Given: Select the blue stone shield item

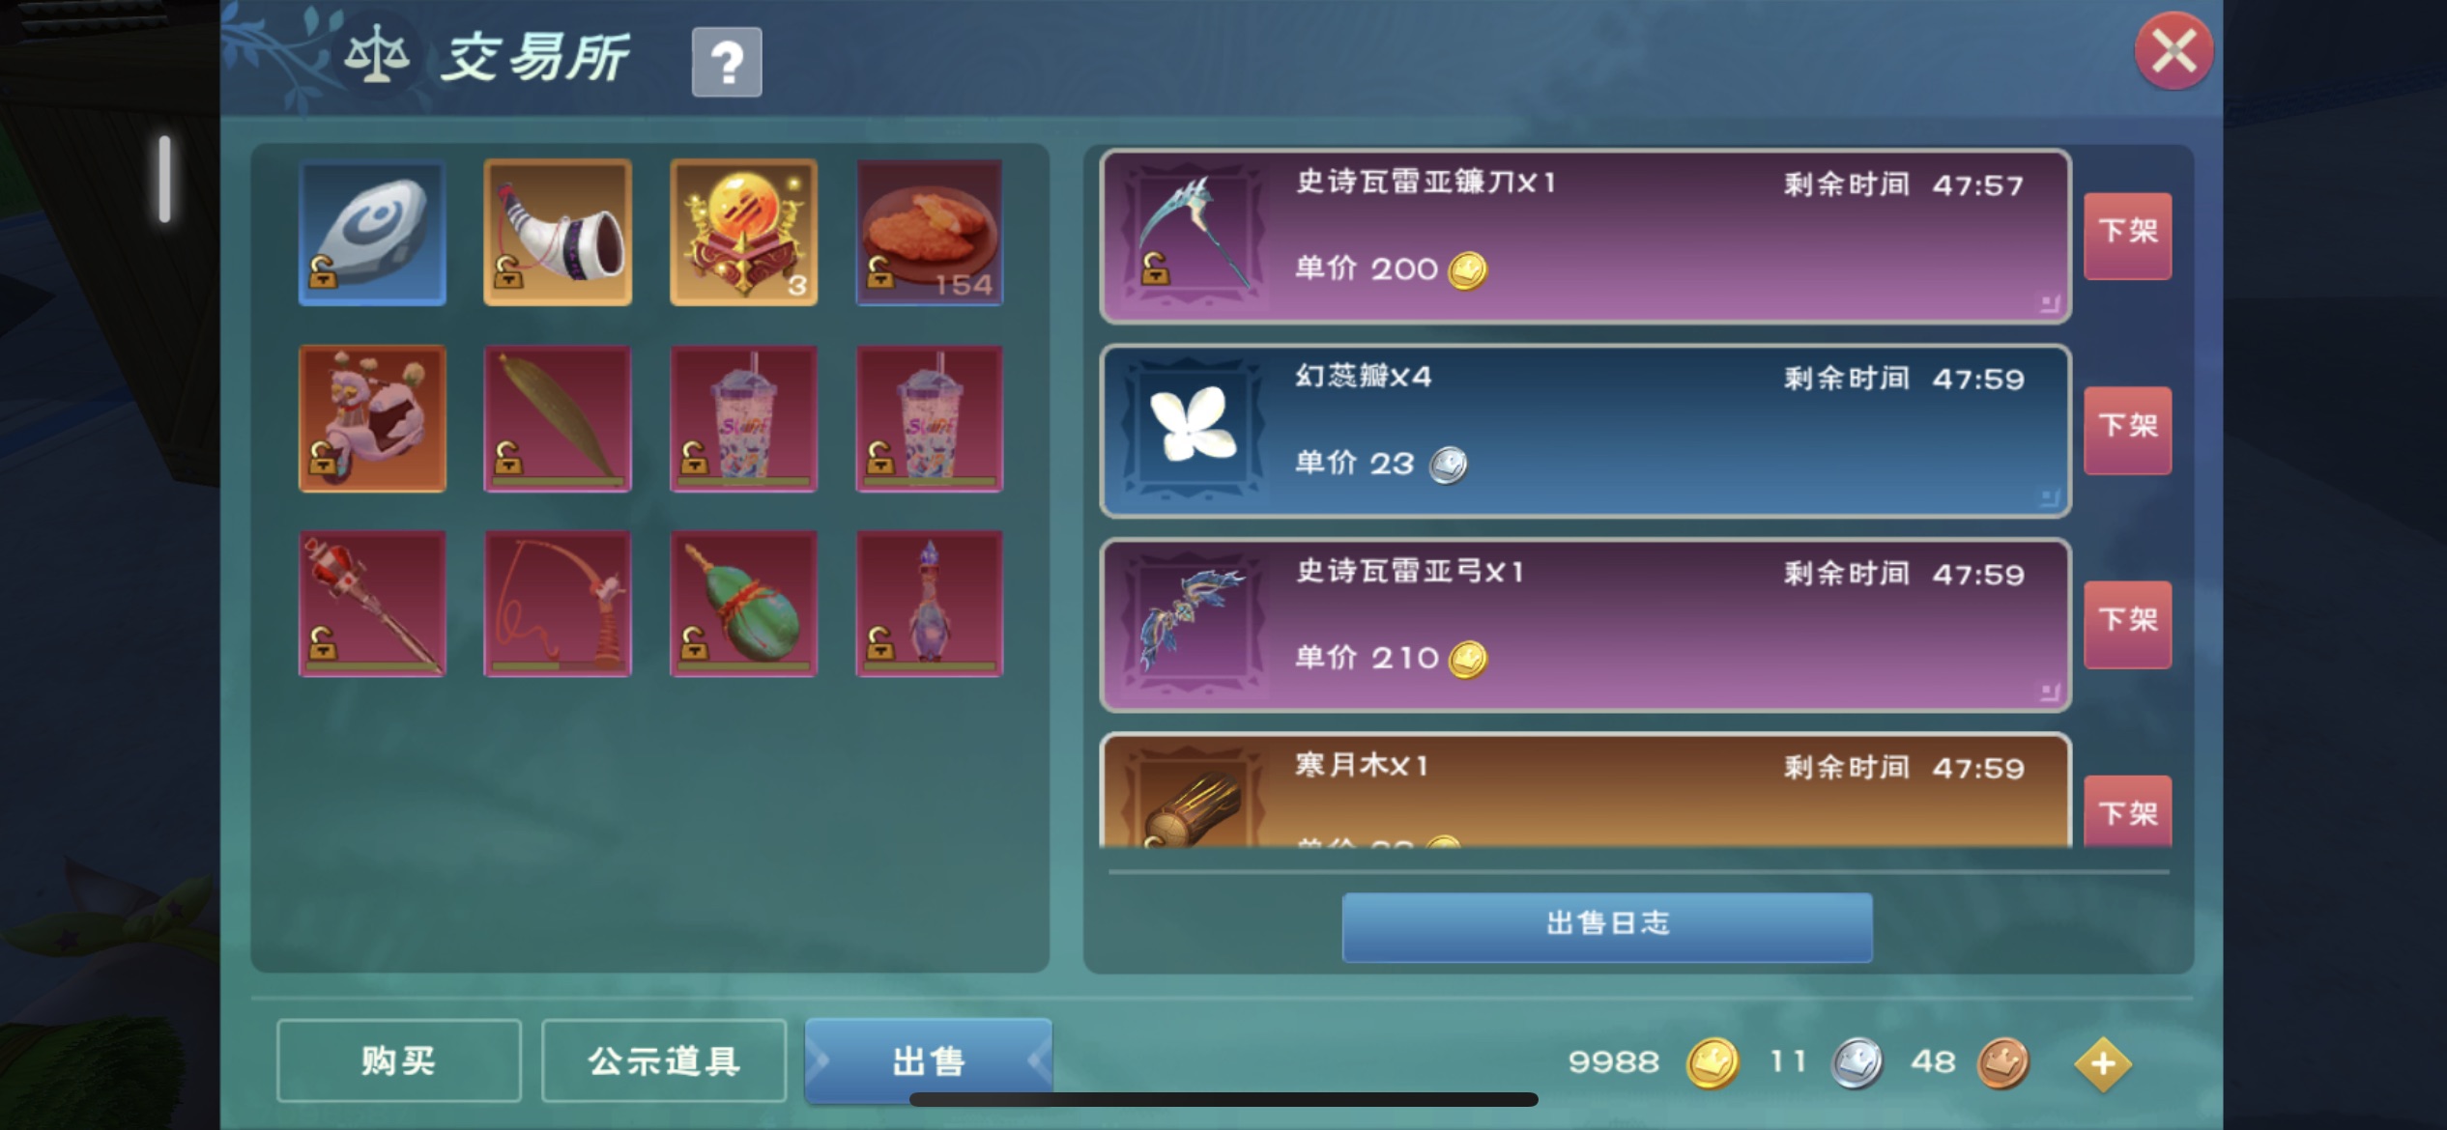Looking at the screenshot, I should point(372,233).
